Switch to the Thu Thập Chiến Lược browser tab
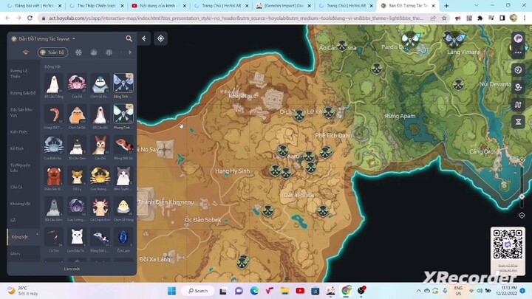Image resolution: width=532 pixels, height=299 pixels. click(x=96, y=6)
